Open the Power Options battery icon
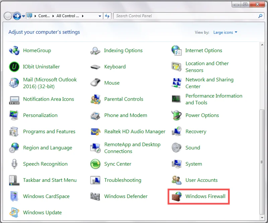 (177, 115)
